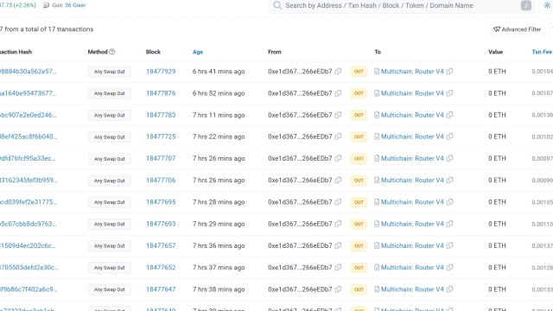Copy Multichain Router address in block 18477725 row
Image resolution: width=553 pixels, height=311 pixels.
[x=449, y=136]
